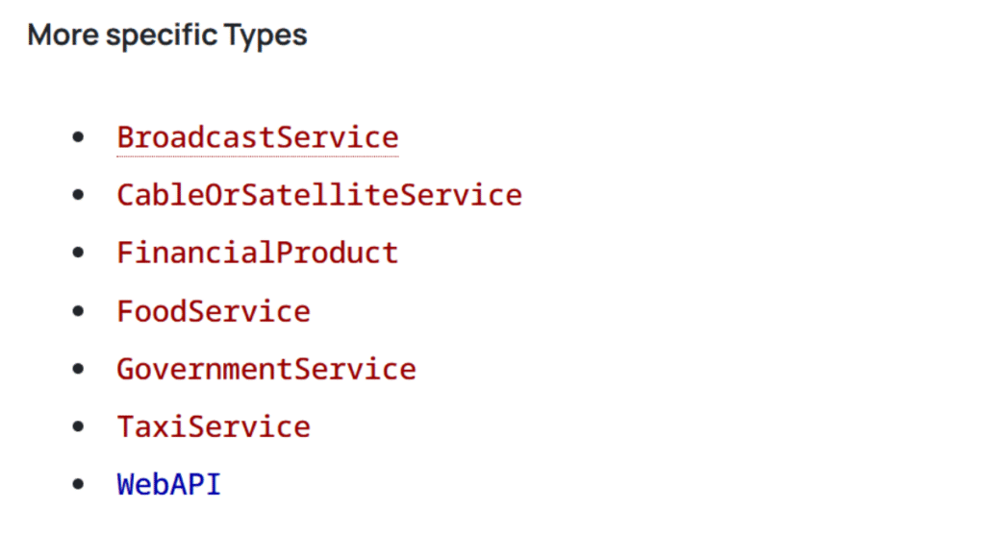Go to the GovernmentService type
The width and height of the screenshot is (985, 533).
pos(265,369)
